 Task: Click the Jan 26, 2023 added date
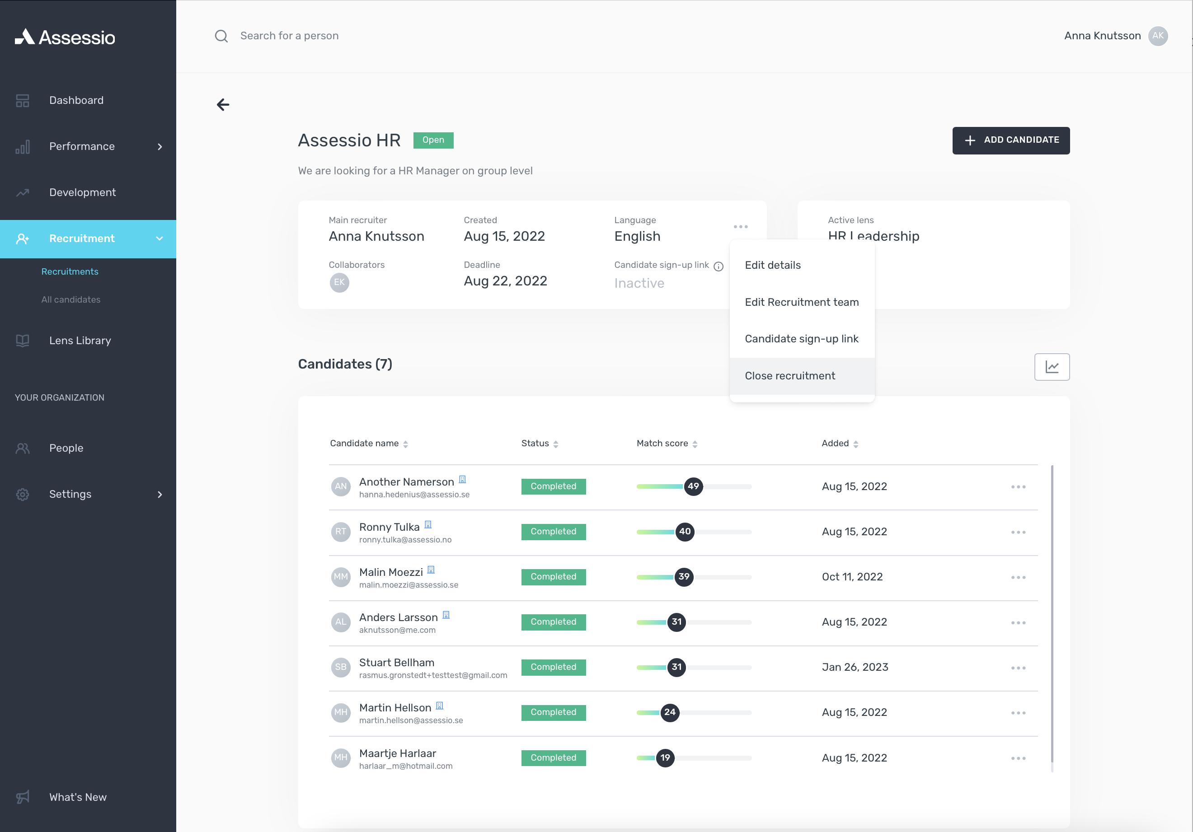click(x=855, y=668)
